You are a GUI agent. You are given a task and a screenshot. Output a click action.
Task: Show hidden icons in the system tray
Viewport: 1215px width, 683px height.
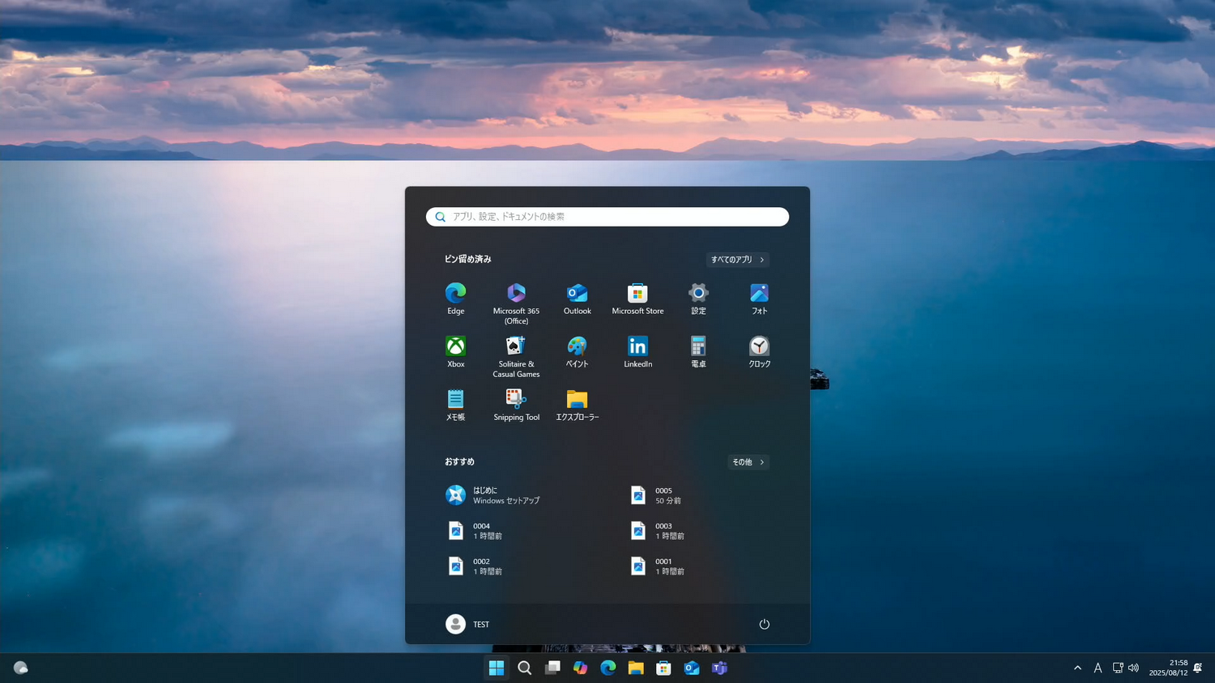pyautogui.click(x=1077, y=668)
